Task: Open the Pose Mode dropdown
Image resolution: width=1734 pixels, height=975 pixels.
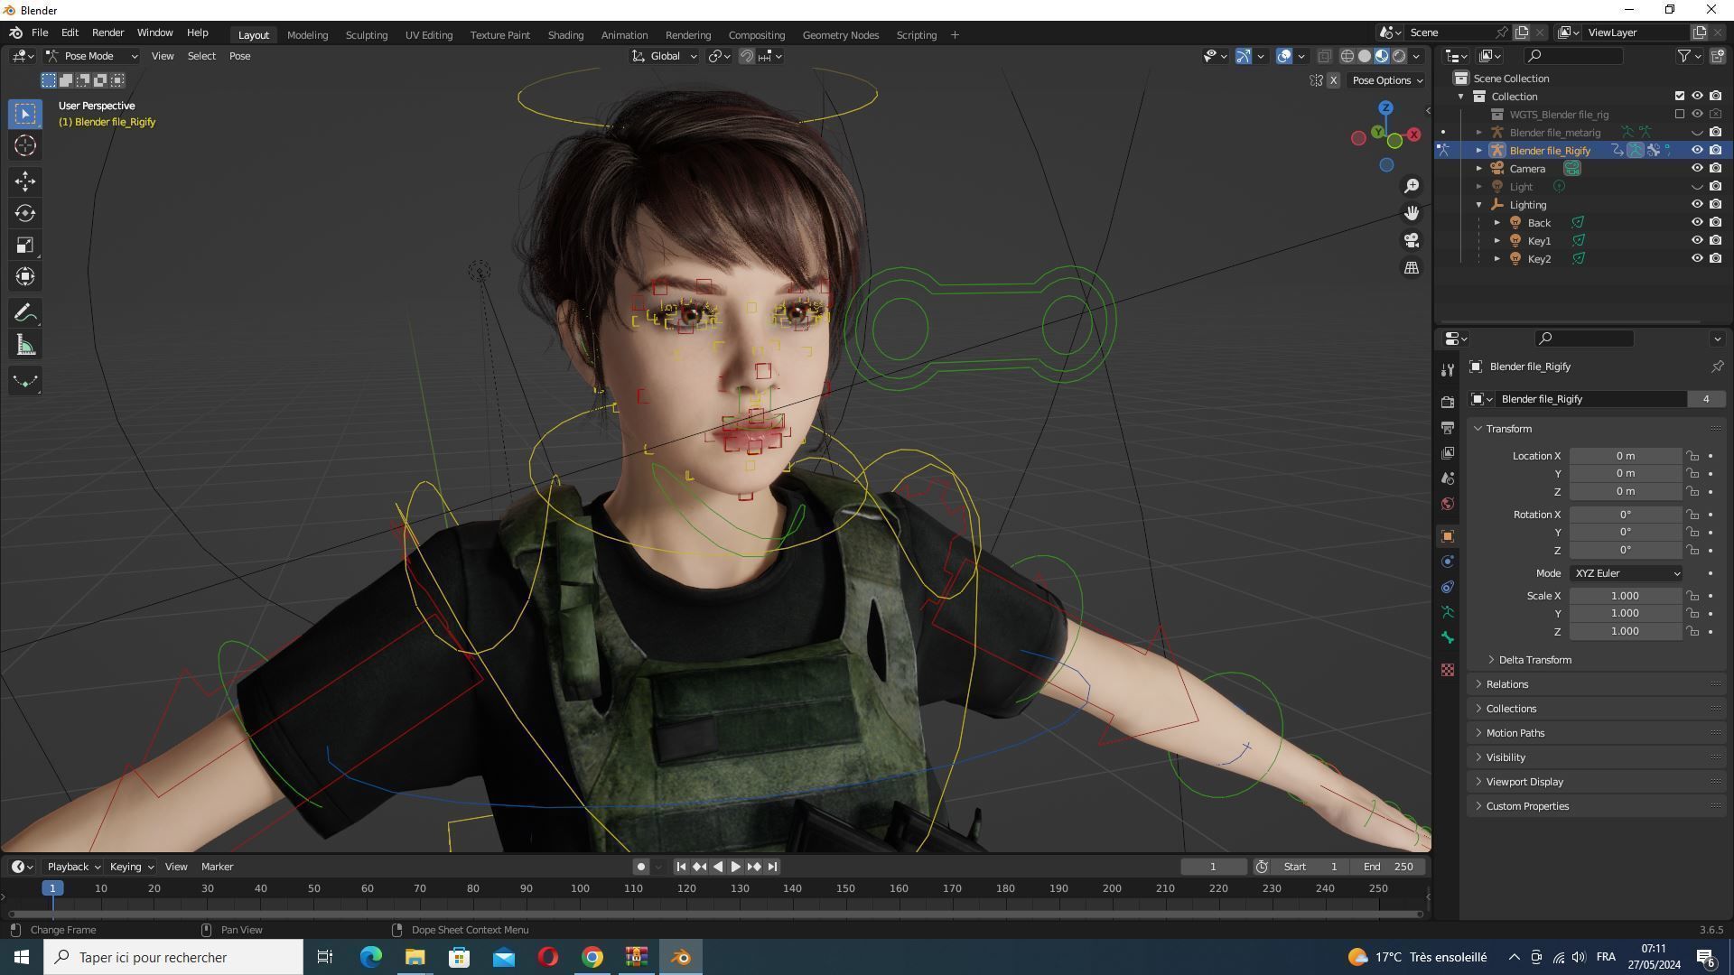Action: coord(92,56)
